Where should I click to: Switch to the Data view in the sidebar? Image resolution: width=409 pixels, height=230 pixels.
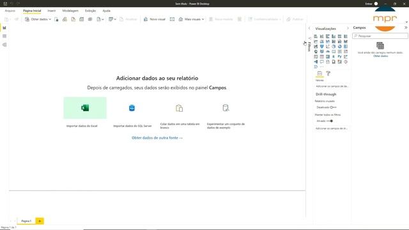point(4,36)
